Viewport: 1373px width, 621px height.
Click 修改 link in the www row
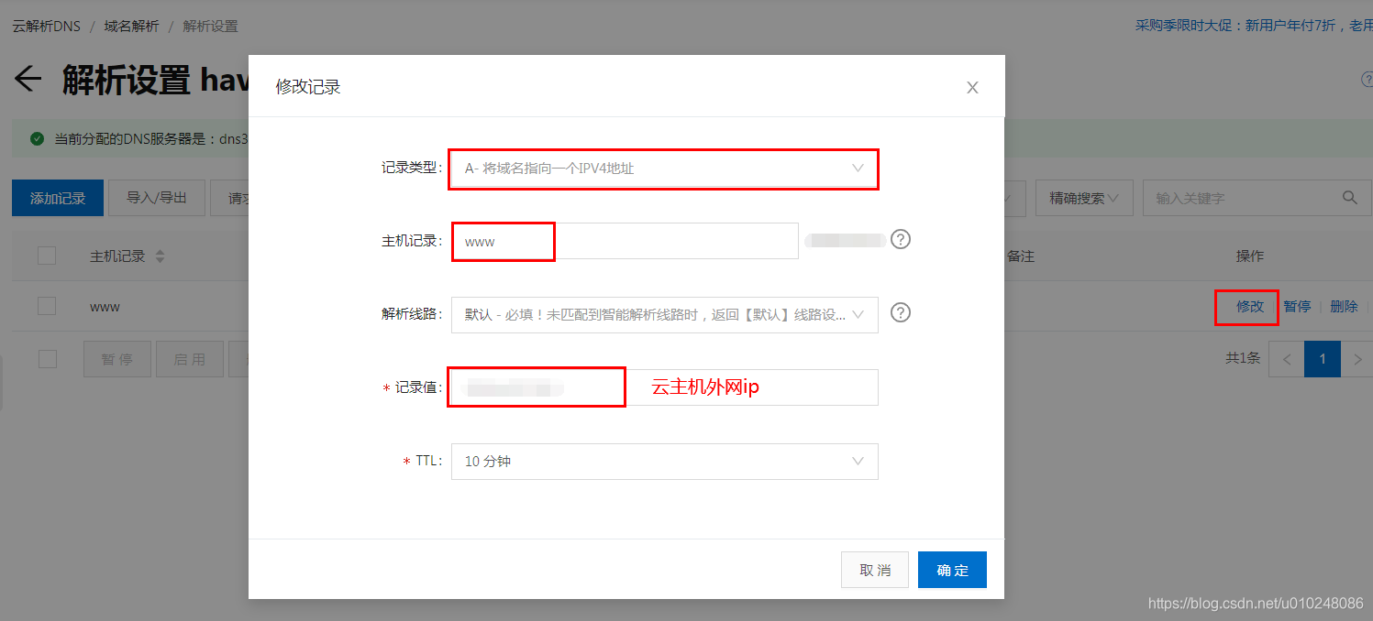pyautogui.click(x=1250, y=306)
